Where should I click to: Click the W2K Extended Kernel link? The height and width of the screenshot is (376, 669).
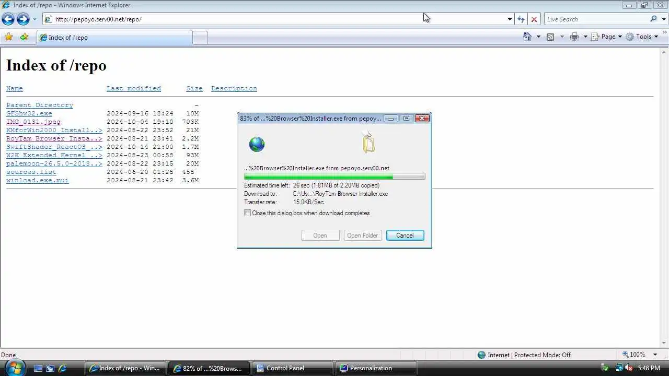coord(54,155)
